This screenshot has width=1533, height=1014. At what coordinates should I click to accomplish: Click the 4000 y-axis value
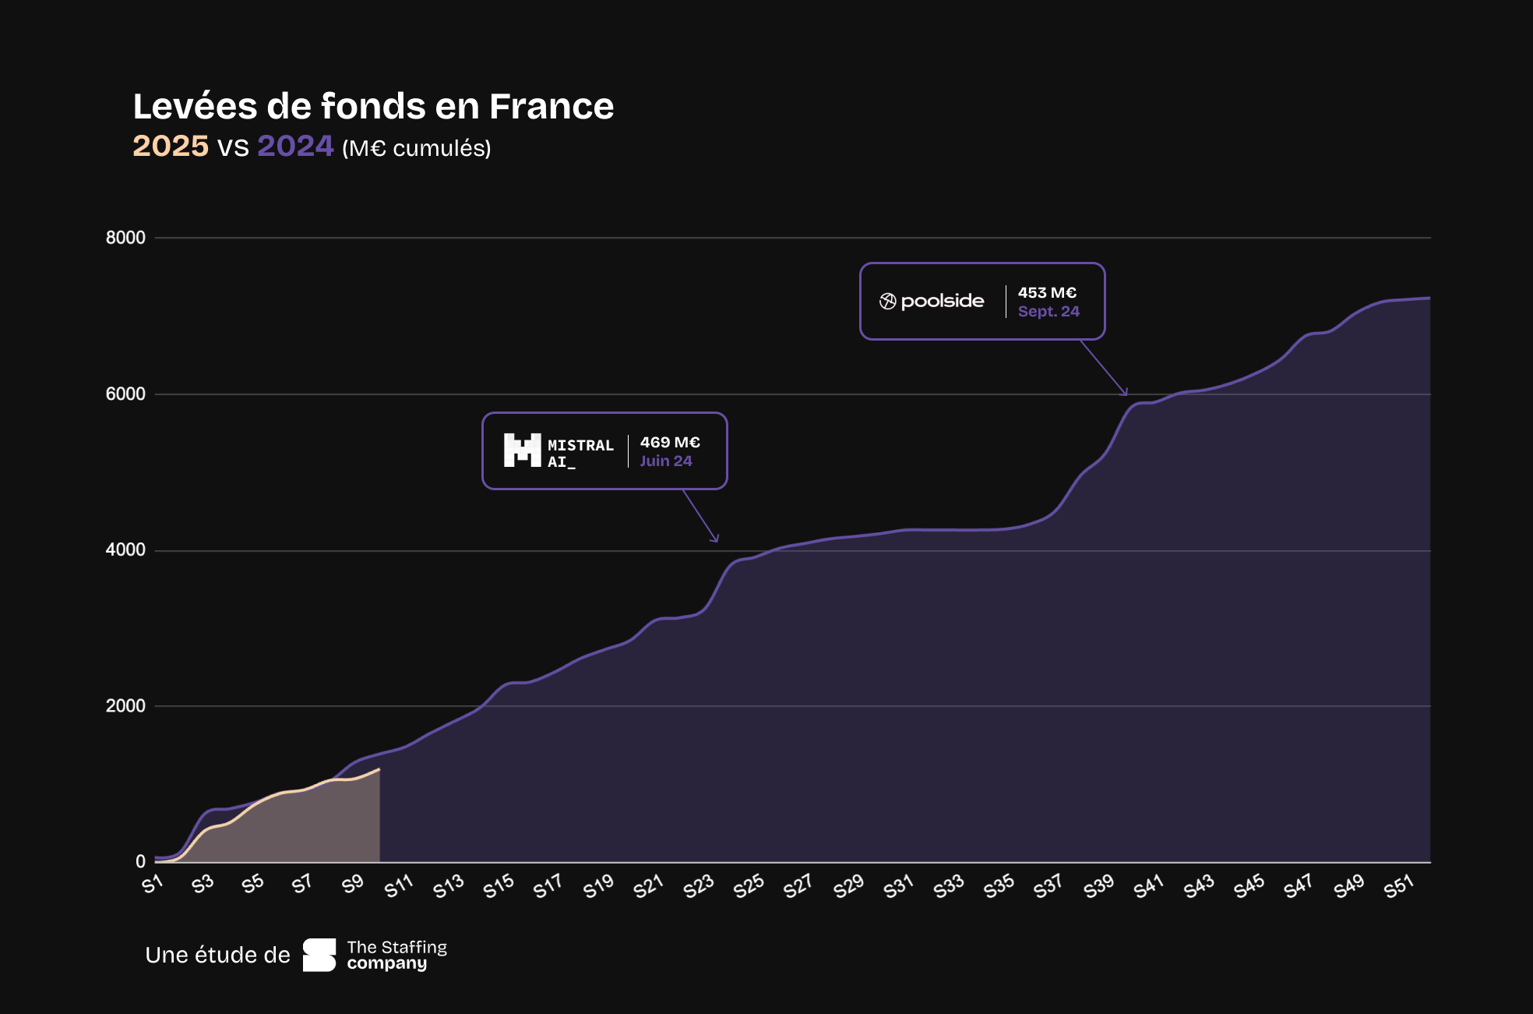click(x=125, y=549)
